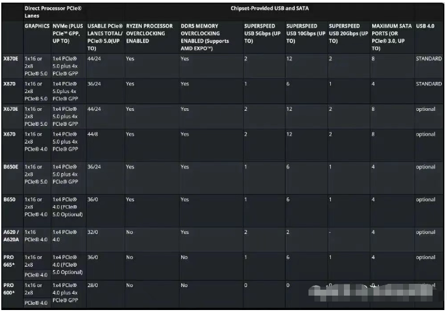Click '32/0' lanes value in A620 row
447x312 pixels.
pos(93,232)
